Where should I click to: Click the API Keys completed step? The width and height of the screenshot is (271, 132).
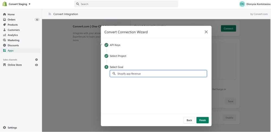(115, 45)
